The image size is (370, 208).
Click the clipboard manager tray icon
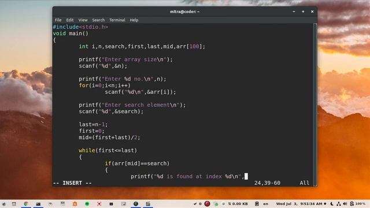257,204
